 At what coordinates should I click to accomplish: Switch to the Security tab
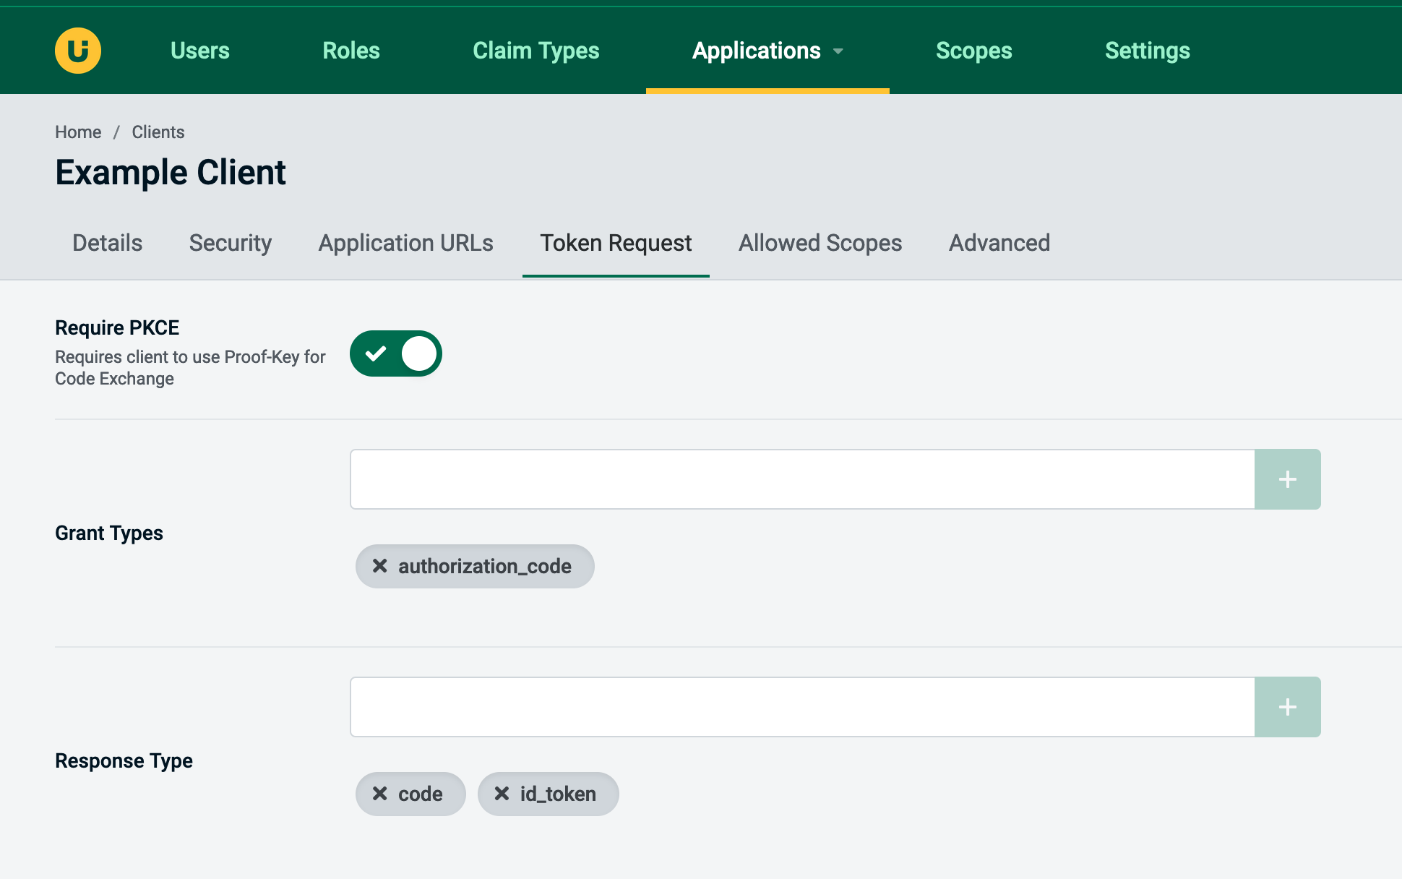(x=231, y=243)
